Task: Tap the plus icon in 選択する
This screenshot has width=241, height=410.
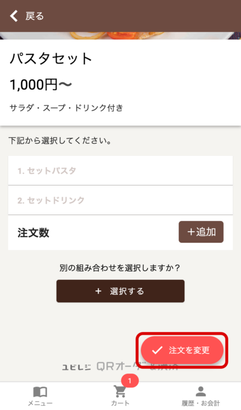Action: tap(98, 291)
